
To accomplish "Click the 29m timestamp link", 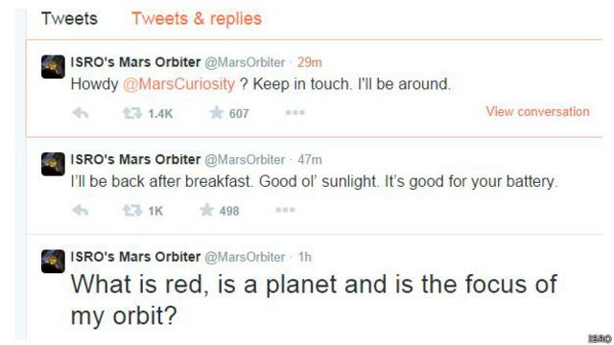I will coord(309,62).
